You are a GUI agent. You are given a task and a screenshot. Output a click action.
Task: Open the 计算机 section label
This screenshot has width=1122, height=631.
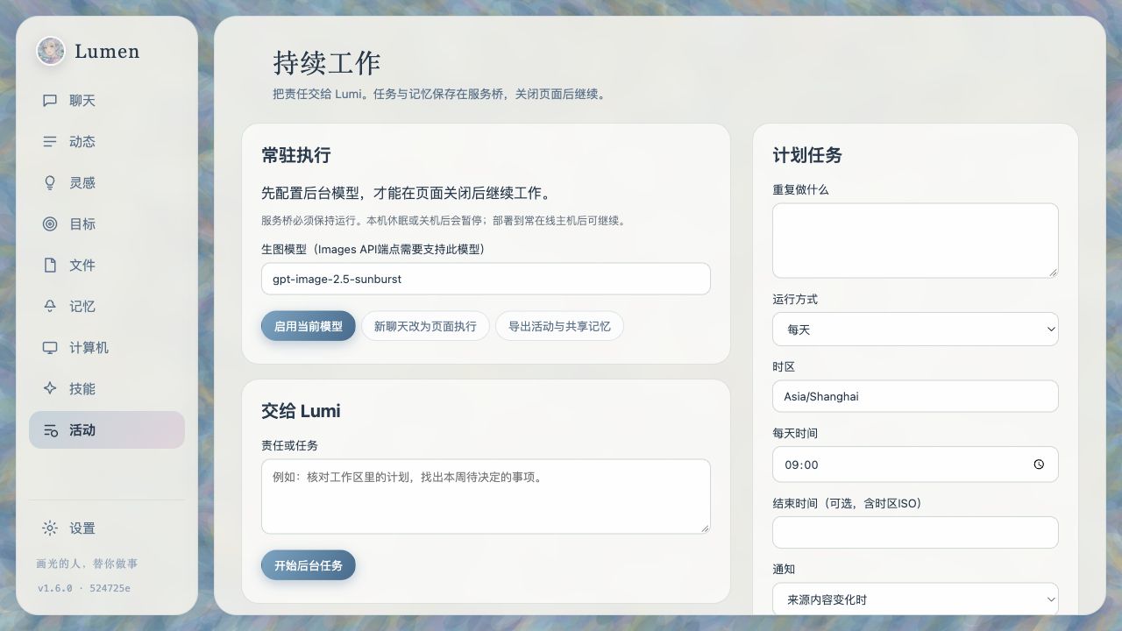click(x=89, y=348)
